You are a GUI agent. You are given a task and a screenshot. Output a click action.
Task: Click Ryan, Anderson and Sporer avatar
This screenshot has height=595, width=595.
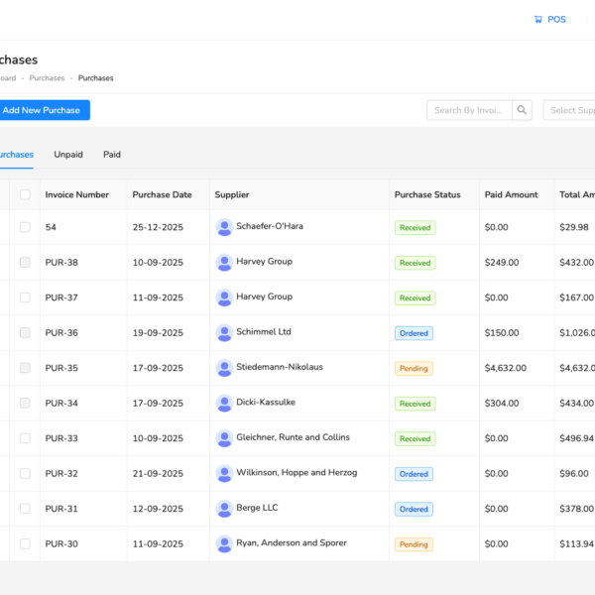[x=224, y=543]
